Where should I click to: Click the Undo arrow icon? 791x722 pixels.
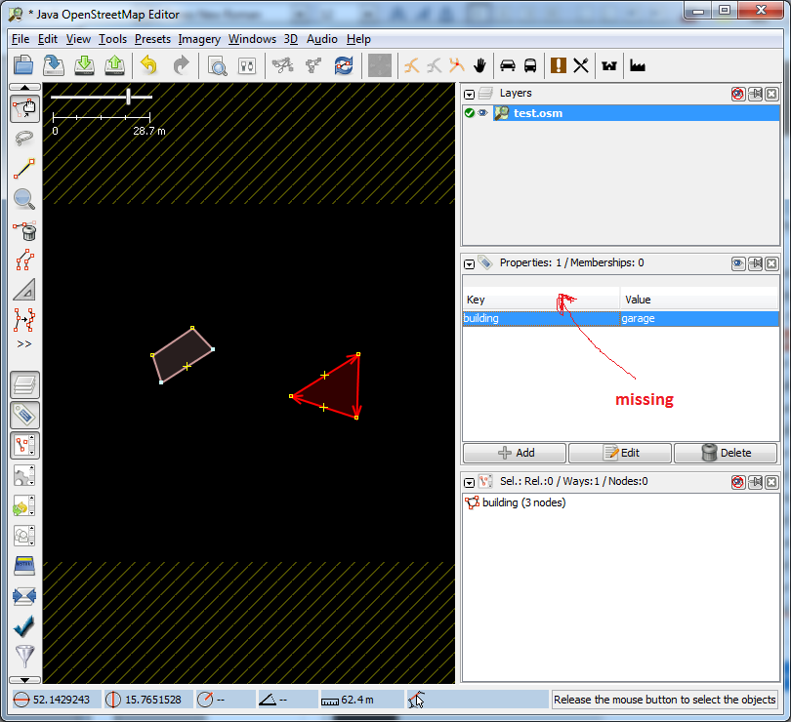[x=148, y=65]
